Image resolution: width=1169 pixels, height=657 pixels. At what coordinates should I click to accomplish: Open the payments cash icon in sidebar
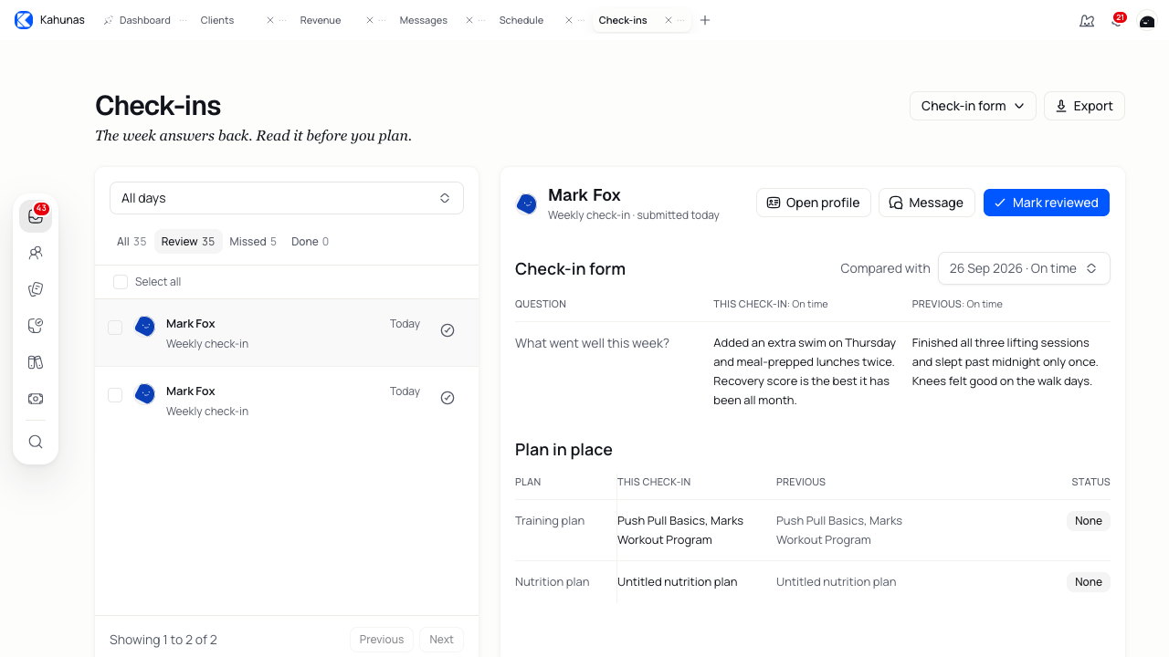click(x=36, y=399)
